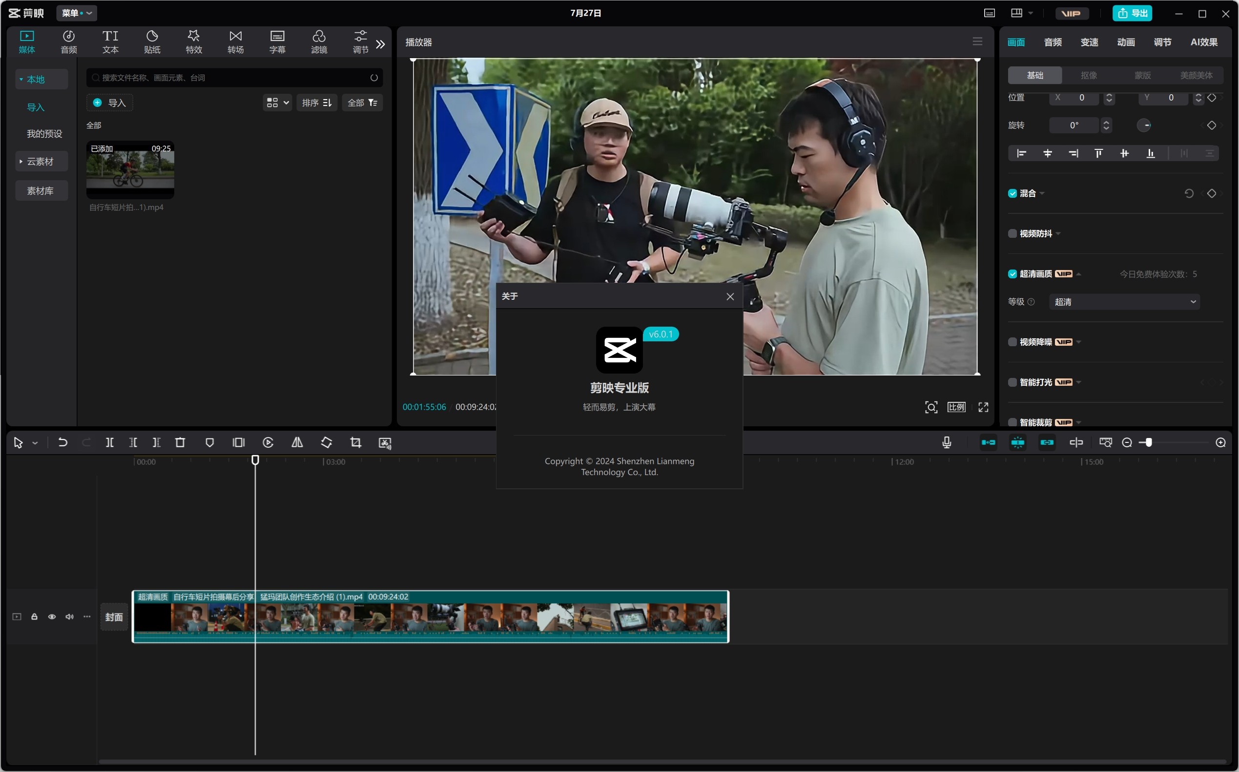
Task: Adjust the timeline zoom slider handle
Action: pos(1148,443)
